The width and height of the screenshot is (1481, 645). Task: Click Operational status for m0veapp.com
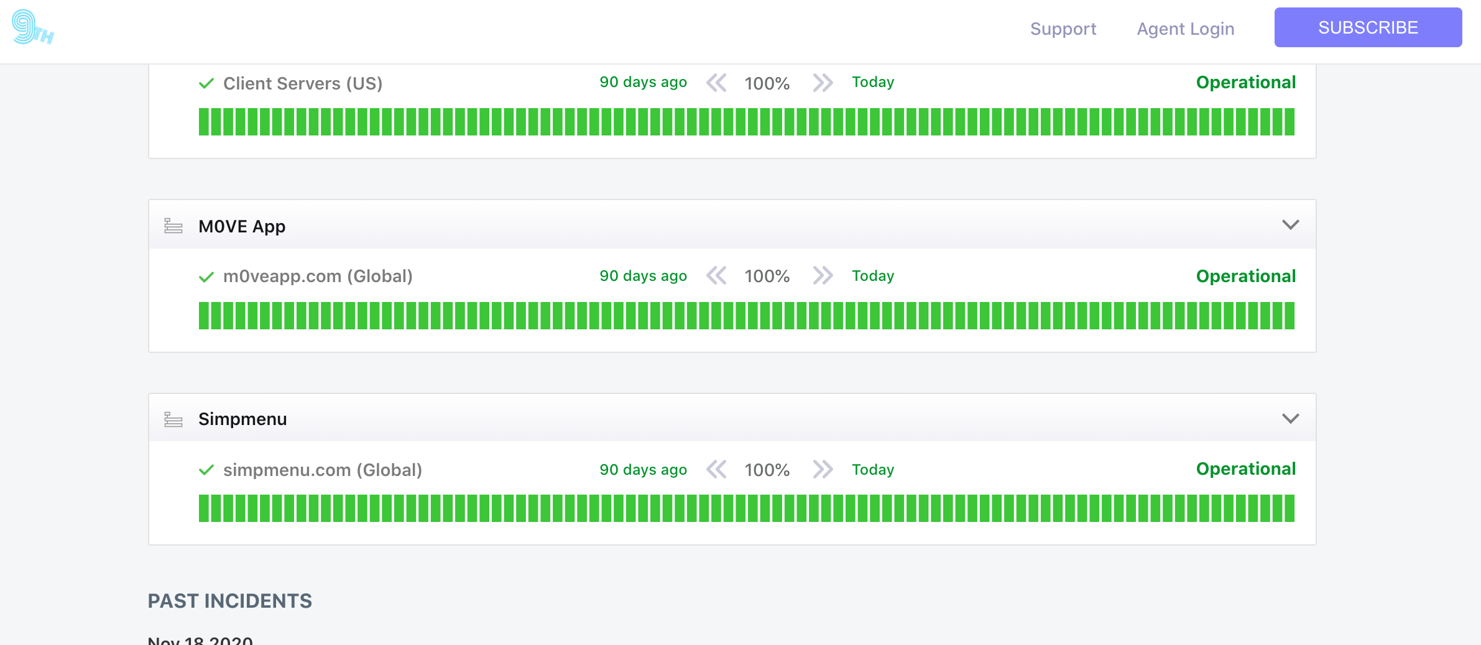tap(1246, 277)
